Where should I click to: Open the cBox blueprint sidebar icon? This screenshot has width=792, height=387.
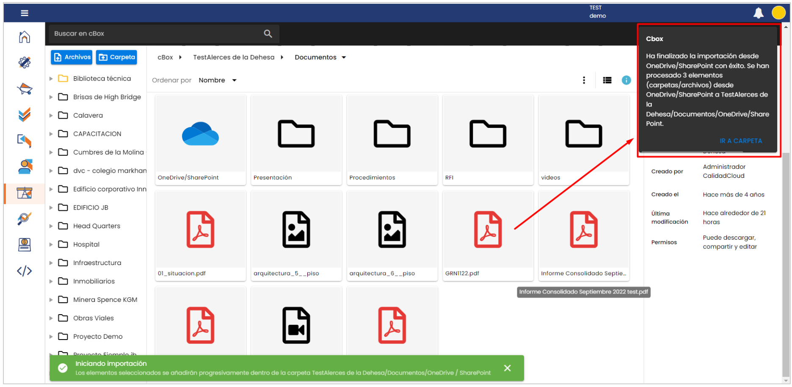[x=25, y=193]
